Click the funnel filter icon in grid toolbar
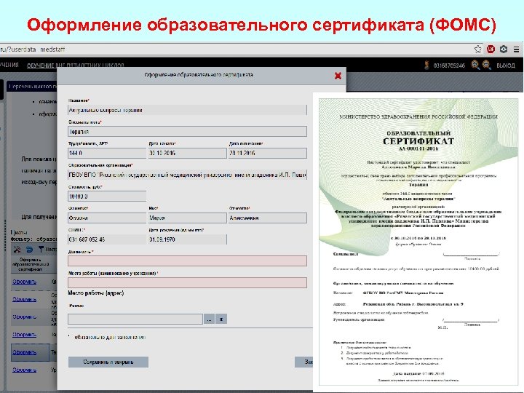The width and height of the screenshot is (524, 393). [41, 250]
